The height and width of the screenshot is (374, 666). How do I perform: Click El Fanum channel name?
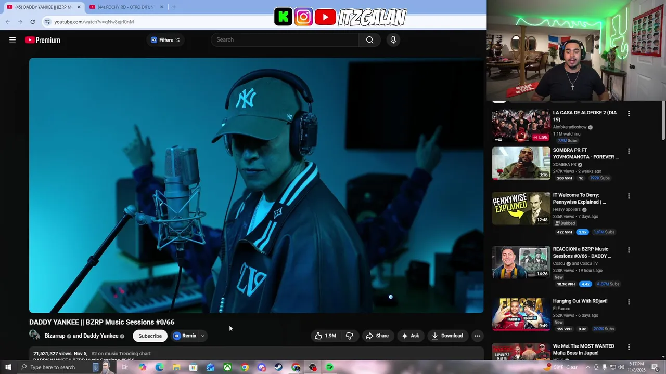[x=561, y=309]
